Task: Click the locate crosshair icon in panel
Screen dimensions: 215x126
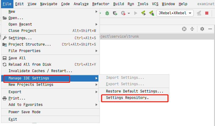Action: pyautogui.click(x=184, y=29)
